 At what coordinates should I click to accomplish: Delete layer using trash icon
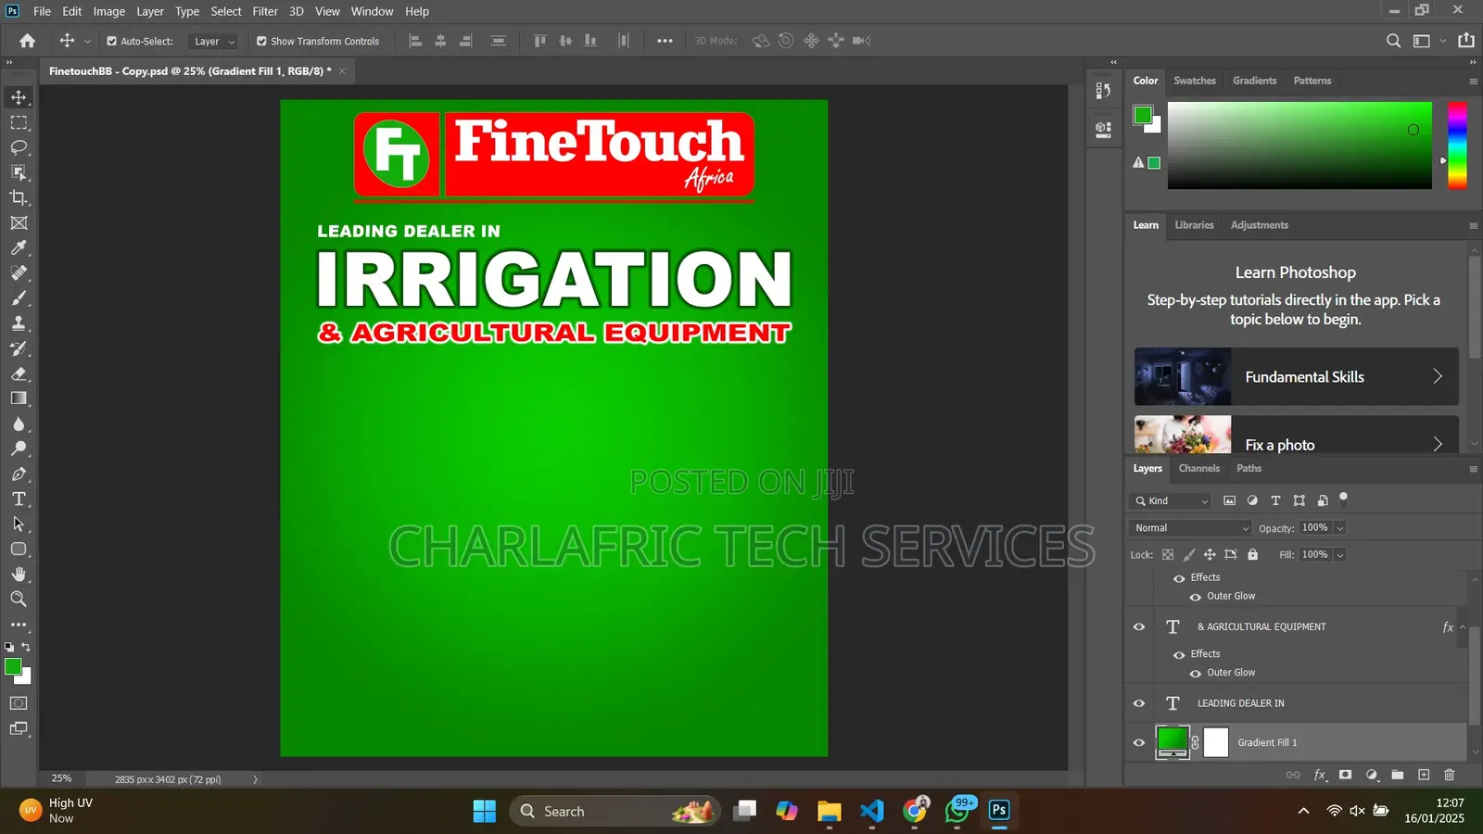click(1450, 775)
